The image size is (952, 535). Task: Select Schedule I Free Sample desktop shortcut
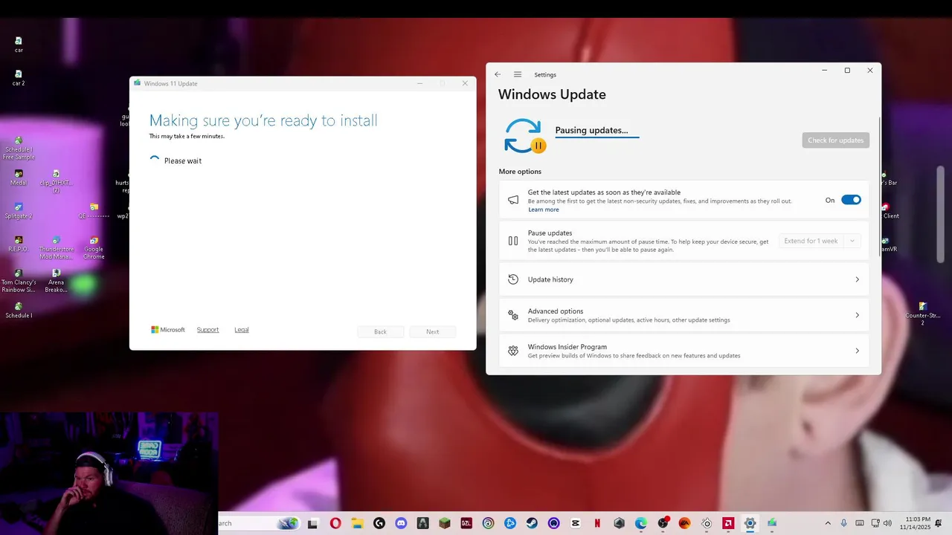(19, 149)
